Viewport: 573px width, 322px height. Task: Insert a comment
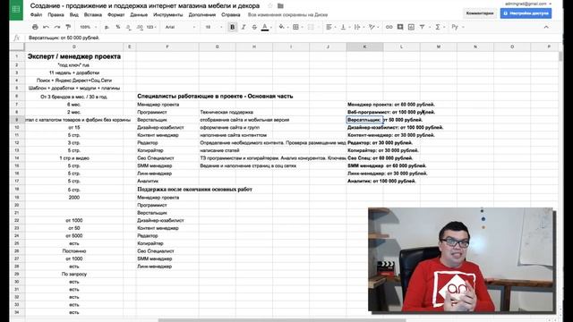coord(400,27)
